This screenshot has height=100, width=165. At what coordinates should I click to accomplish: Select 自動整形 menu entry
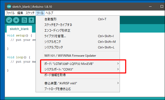(78, 19)
